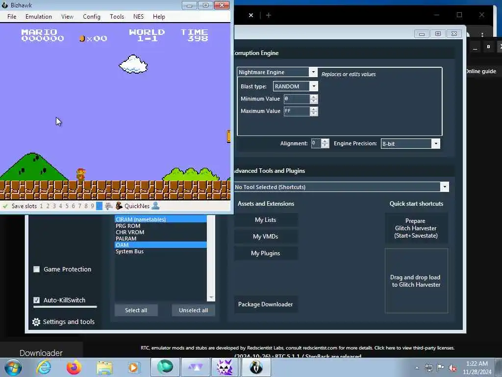Viewport: 502px width, 377px height.
Task: Open the View menu in Bizhawk
Action: (x=67, y=17)
